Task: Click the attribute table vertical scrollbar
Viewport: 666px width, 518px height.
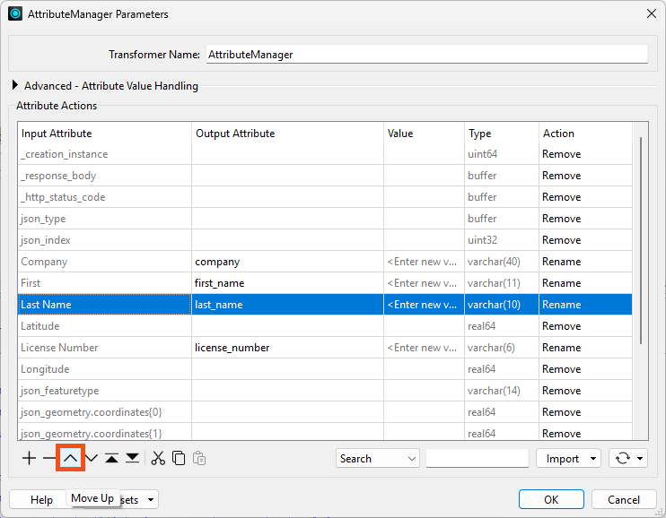Action: click(x=639, y=240)
